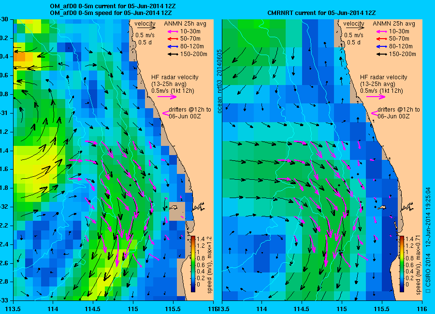This screenshot has width=435, height=314.
Task: Click the 114 longitude tick on right map
Action: point(261,309)
